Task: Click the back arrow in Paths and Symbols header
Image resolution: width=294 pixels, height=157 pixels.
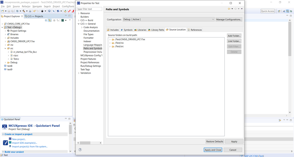Action: pos(229,9)
